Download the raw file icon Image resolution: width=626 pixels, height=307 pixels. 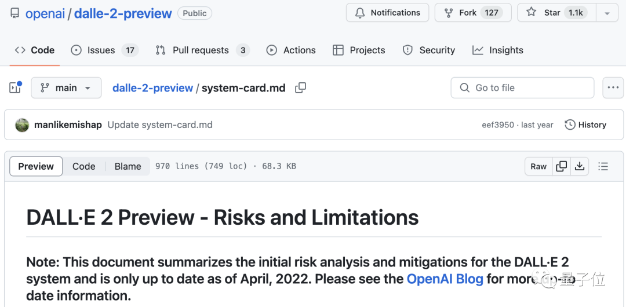tap(579, 166)
